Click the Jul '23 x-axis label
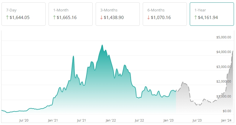This screenshot has height=125, width=236. [x=197, y=120]
